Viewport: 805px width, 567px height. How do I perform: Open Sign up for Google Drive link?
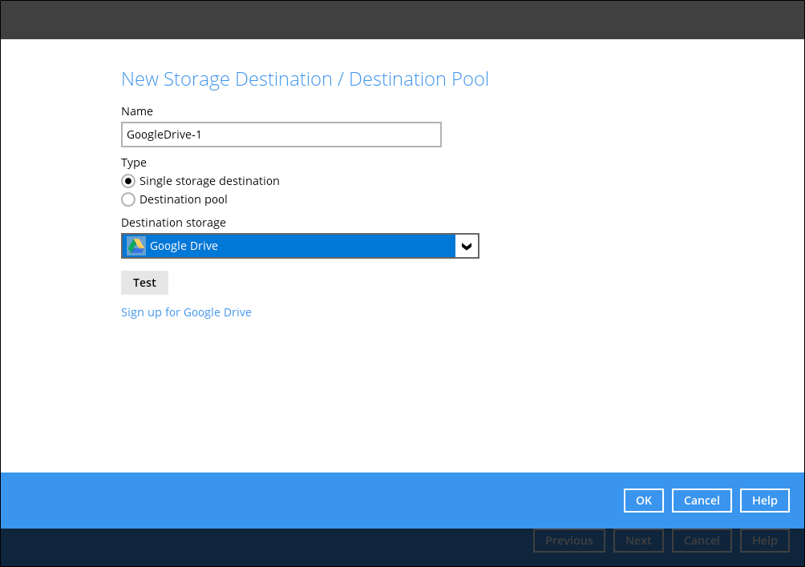186,312
